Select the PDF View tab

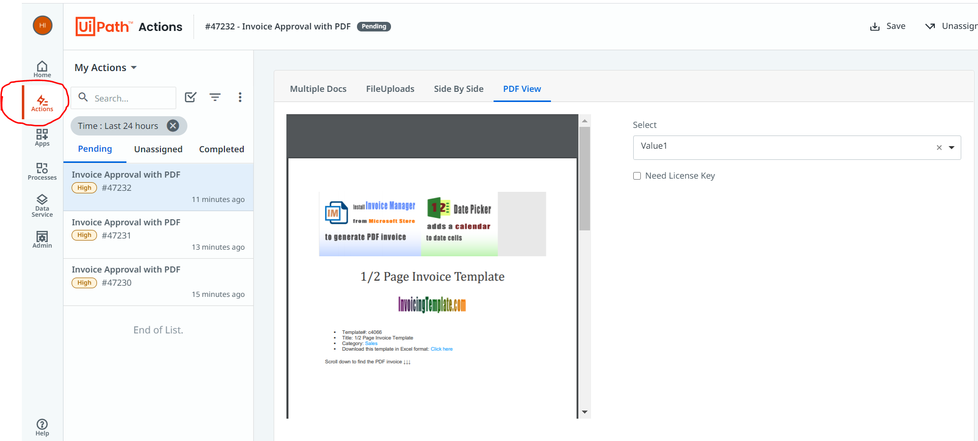(522, 89)
